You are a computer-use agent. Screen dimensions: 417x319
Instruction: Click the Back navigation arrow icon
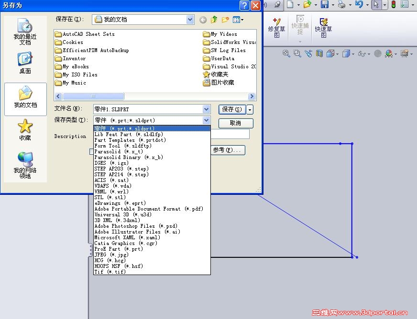(203, 20)
